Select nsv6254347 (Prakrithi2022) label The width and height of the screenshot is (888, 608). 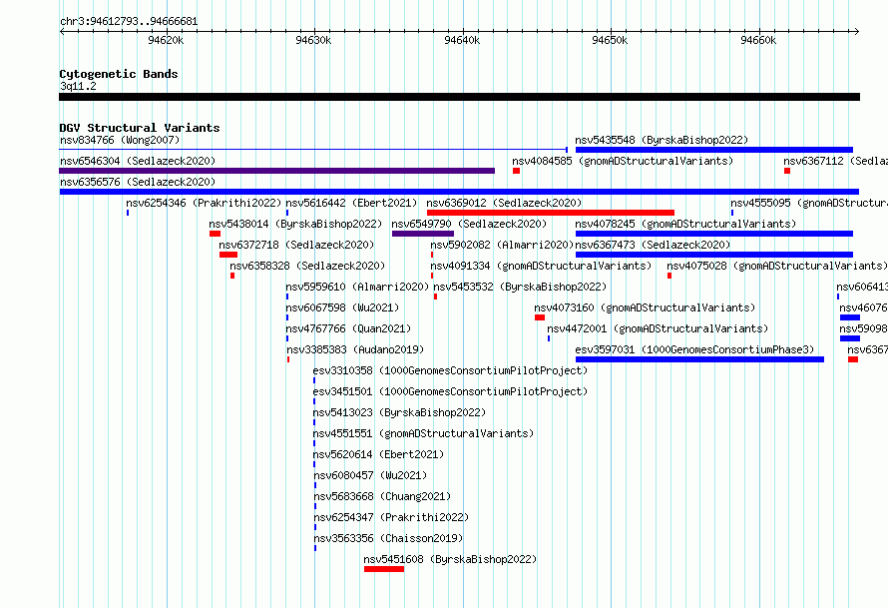pos(391,517)
